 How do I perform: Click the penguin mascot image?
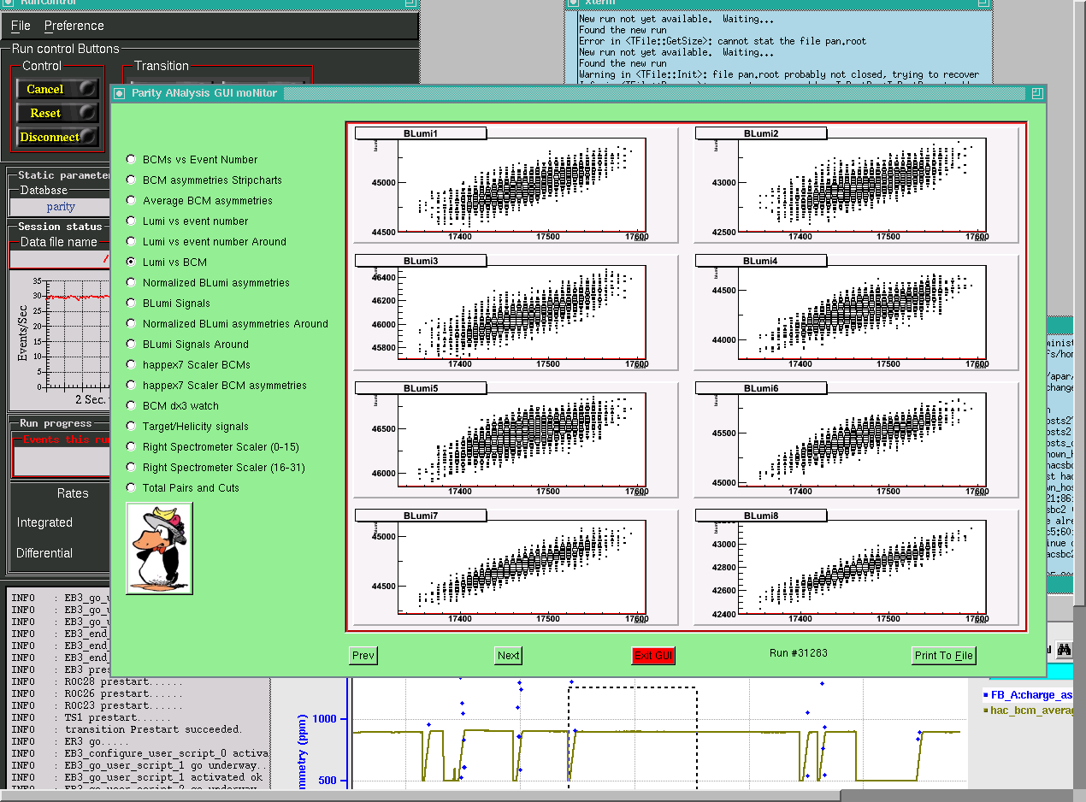(159, 548)
